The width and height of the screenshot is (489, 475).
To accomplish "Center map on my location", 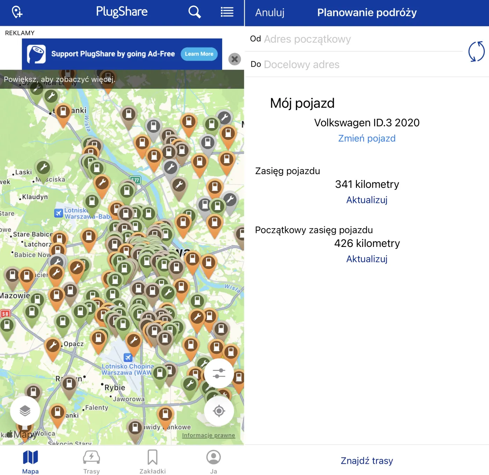I will click(219, 411).
